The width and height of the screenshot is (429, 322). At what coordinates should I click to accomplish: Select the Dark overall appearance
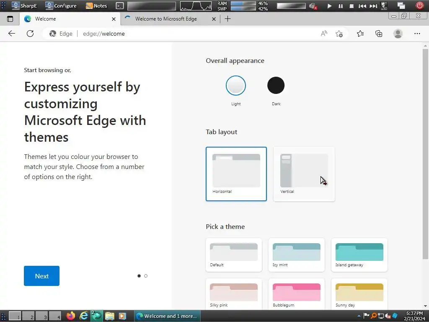pos(276,86)
